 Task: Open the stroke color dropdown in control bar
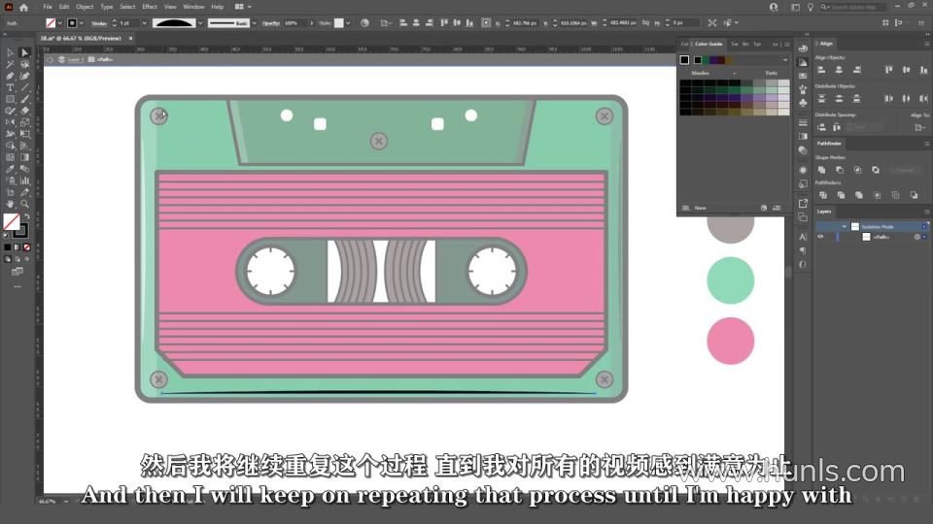point(81,23)
